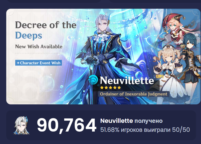
Task: Click the sparkle star in Character Event Wish badge
Action: point(18,63)
